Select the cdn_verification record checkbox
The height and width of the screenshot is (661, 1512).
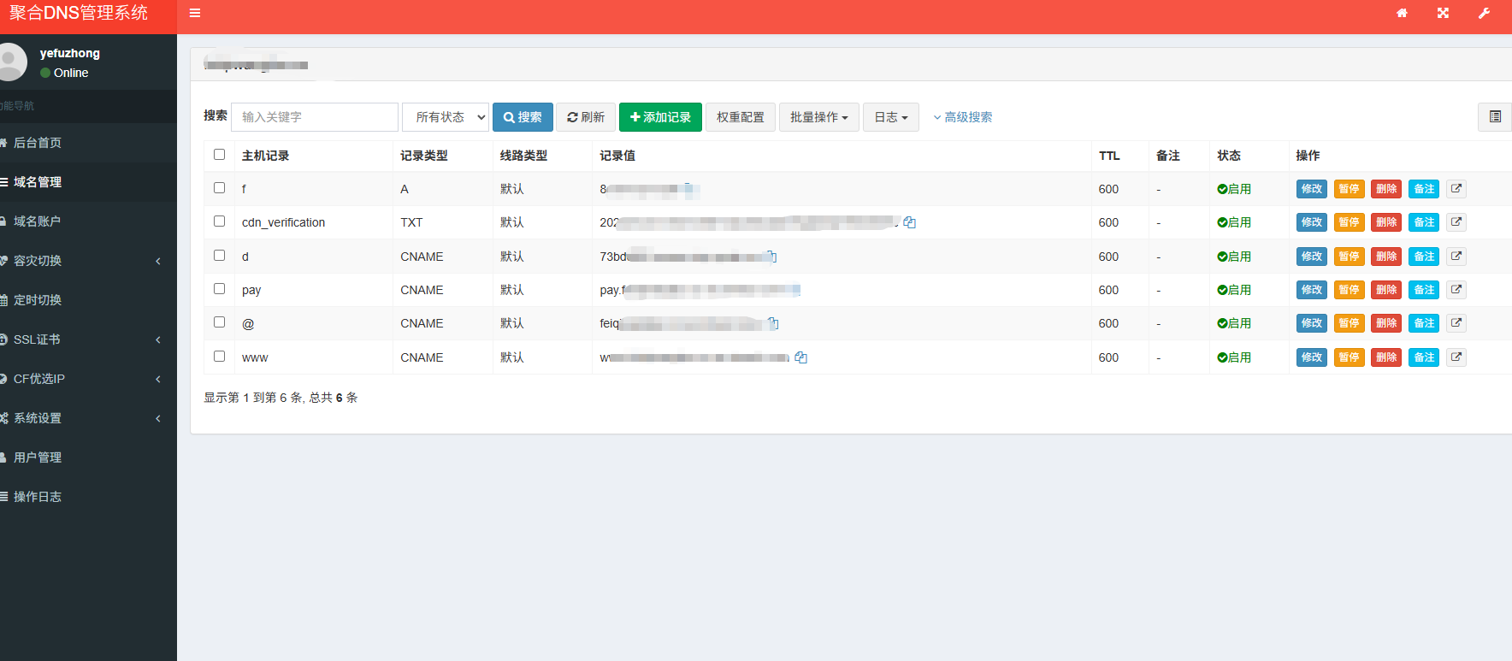coord(220,221)
